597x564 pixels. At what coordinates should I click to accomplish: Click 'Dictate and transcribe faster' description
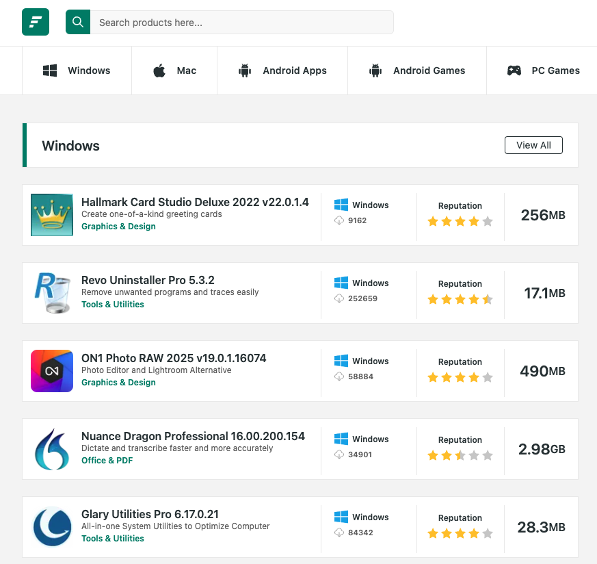coord(177,448)
